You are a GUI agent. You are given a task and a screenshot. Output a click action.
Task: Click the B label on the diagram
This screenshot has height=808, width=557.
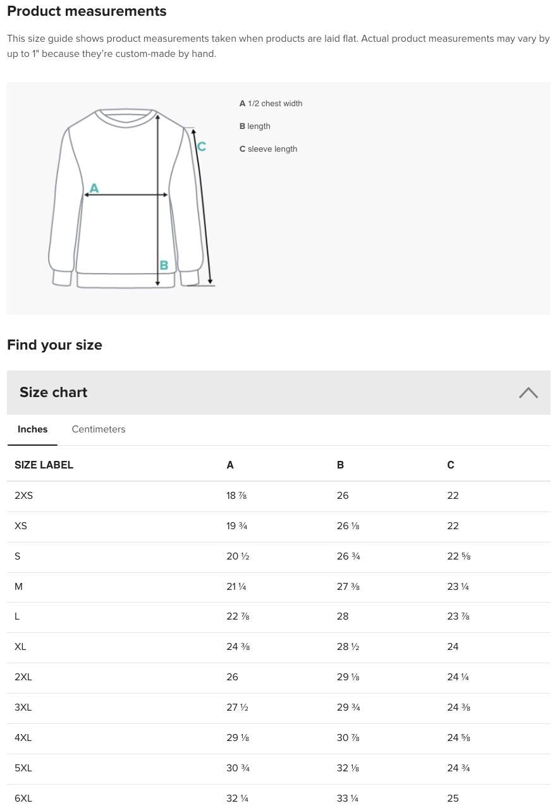coord(163,266)
